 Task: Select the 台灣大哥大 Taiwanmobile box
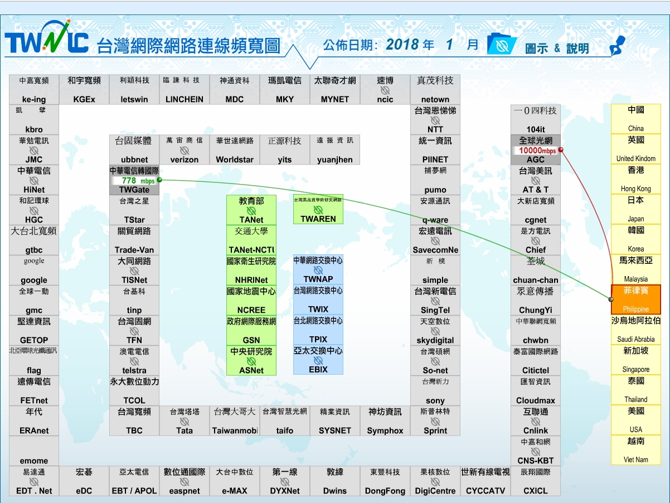(x=235, y=421)
